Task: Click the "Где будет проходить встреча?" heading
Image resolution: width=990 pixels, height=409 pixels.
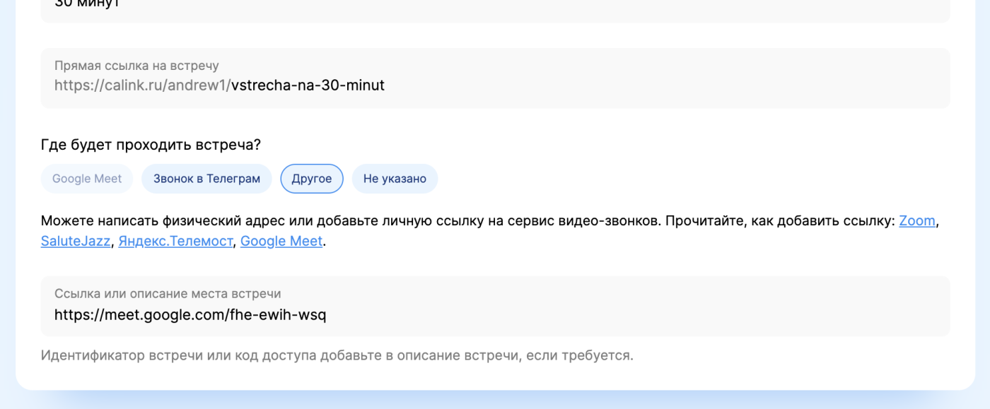Action: click(151, 145)
